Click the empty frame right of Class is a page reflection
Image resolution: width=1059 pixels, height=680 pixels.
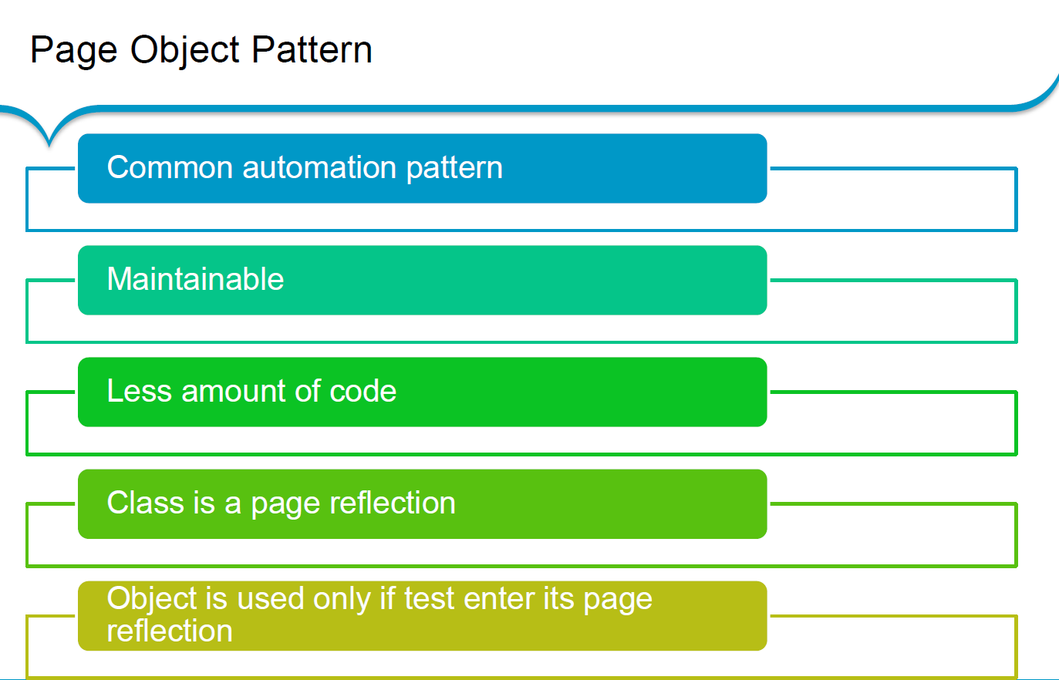(x=892, y=534)
